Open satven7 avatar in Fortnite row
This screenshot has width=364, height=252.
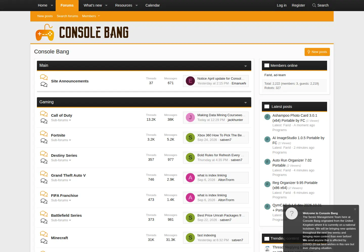pos(190,138)
